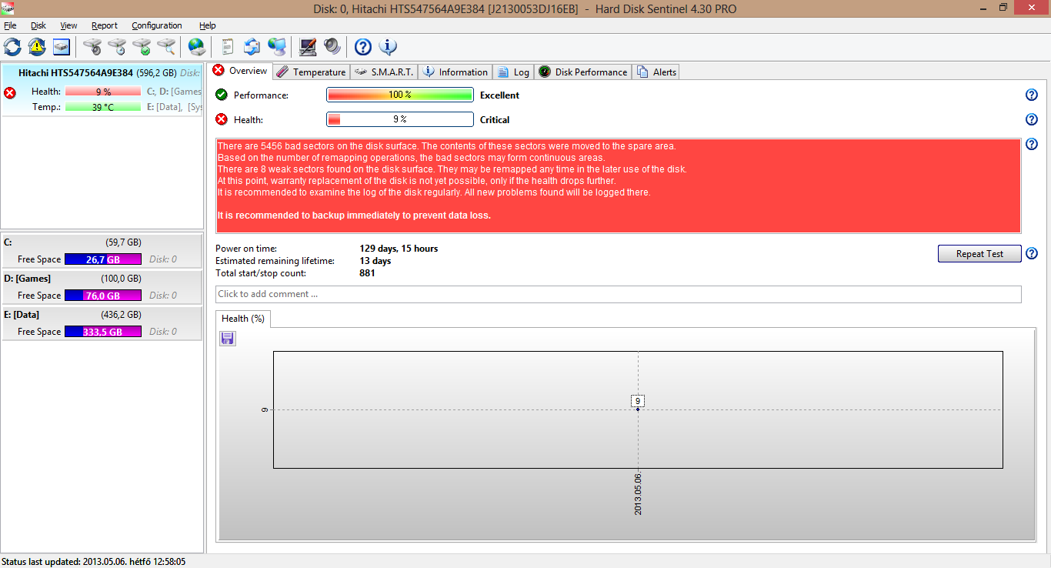
Task: Click the red X icon beside Health label
Action: tap(222, 119)
